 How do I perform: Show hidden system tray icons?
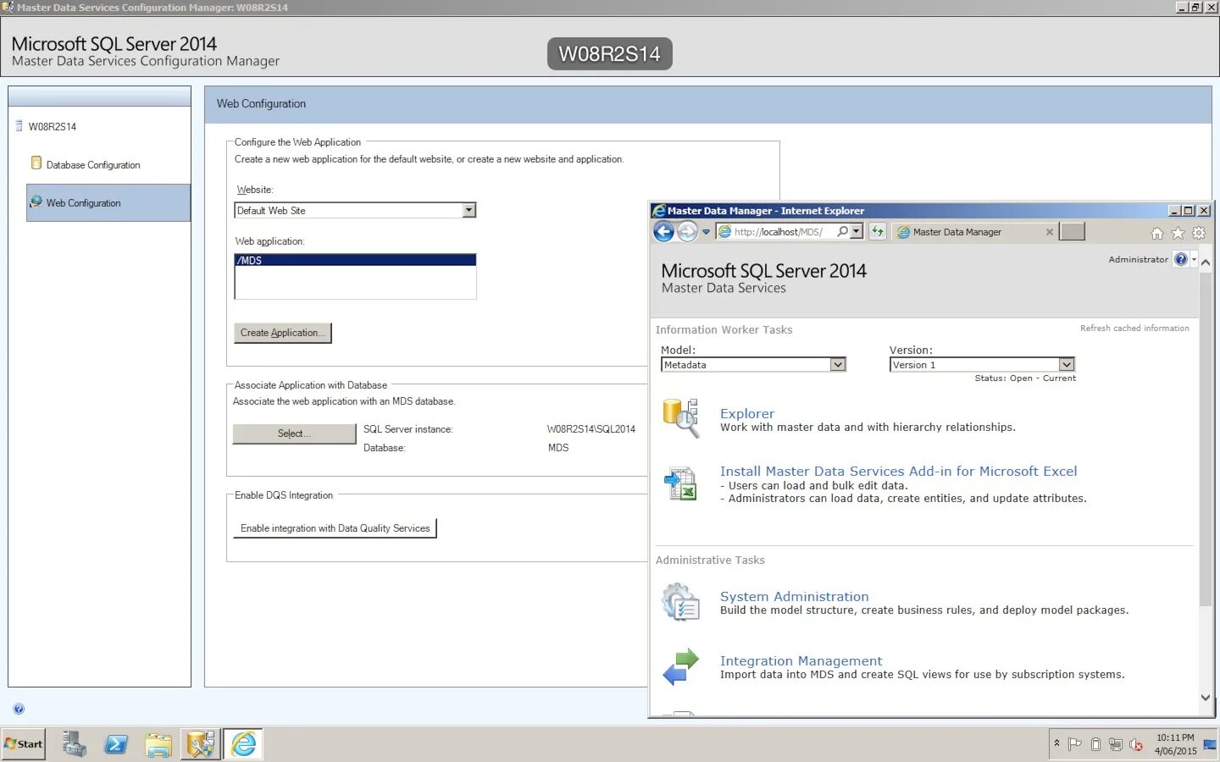point(1056,743)
